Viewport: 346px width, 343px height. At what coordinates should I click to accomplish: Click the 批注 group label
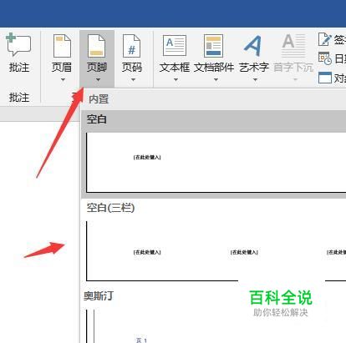coord(19,98)
